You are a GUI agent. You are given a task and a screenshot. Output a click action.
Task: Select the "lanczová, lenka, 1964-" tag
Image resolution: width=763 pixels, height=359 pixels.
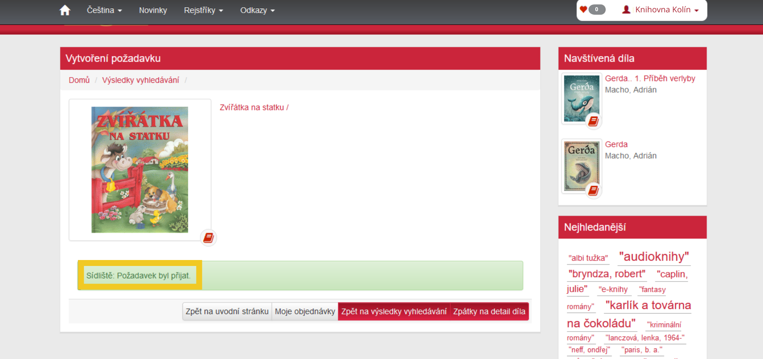tap(645, 338)
